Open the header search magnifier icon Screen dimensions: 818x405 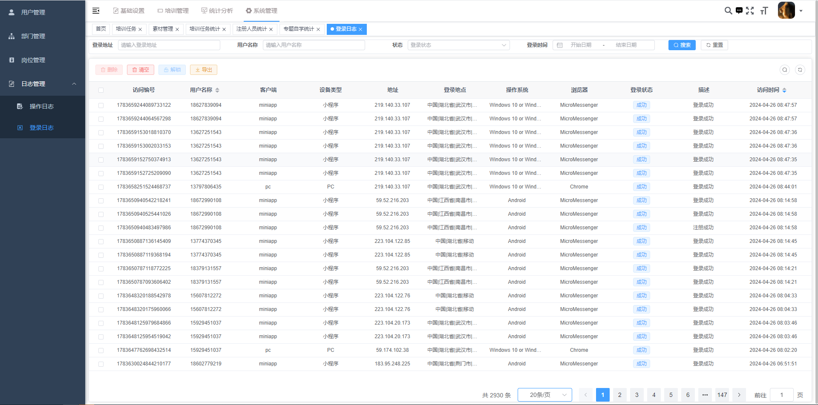728,11
